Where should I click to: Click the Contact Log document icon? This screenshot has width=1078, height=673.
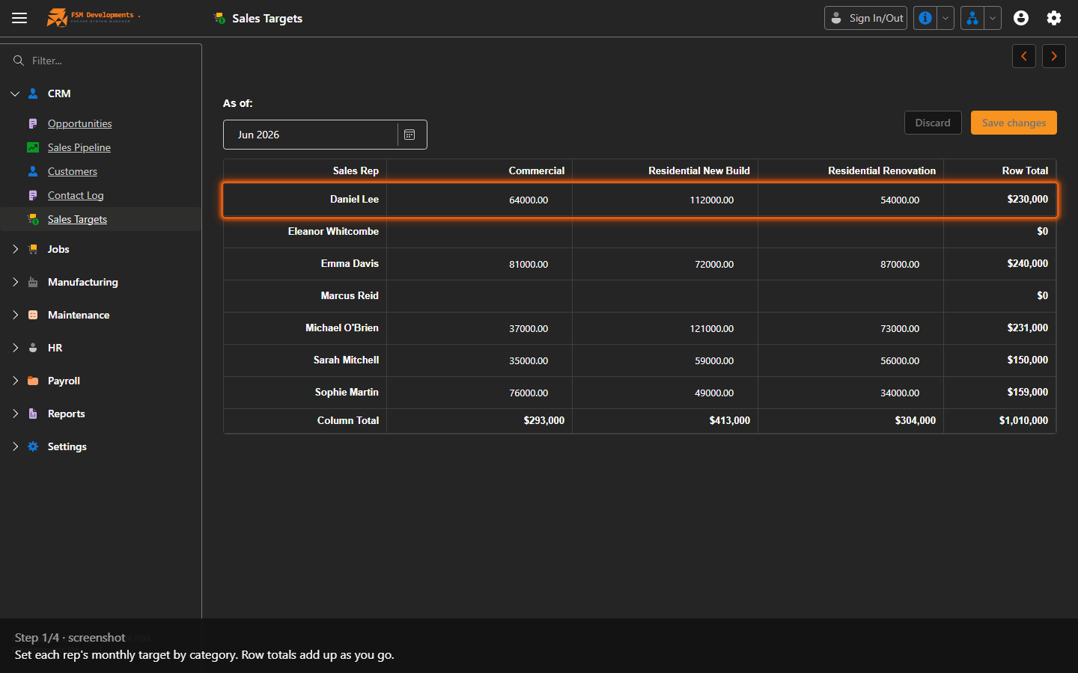pos(33,195)
